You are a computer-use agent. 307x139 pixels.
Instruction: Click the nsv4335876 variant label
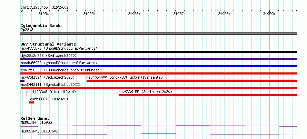tap(59, 48)
